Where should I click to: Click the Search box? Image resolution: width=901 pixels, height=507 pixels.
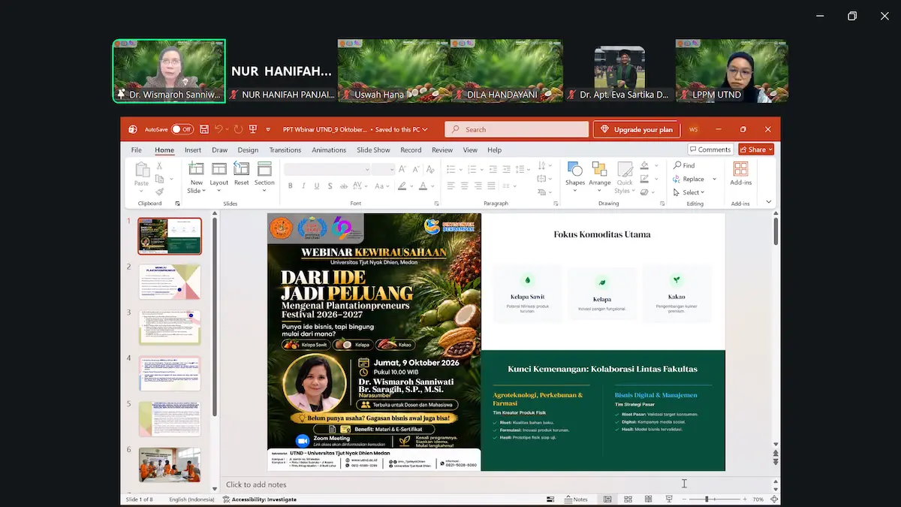click(x=517, y=129)
